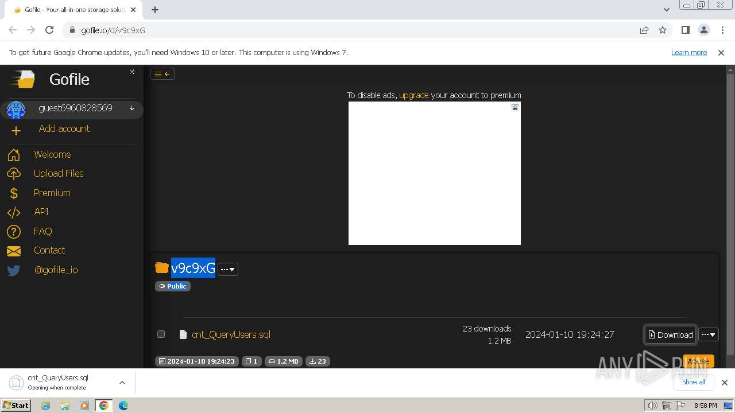
Task: Click the volume icon in system tray
Action: point(653,406)
